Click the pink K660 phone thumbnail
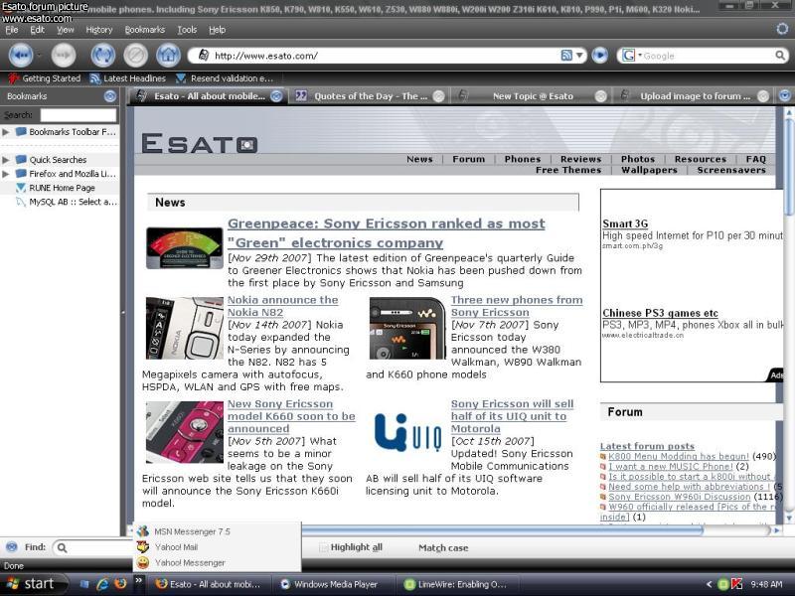This screenshot has height=596, width=795. tap(185, 432)
